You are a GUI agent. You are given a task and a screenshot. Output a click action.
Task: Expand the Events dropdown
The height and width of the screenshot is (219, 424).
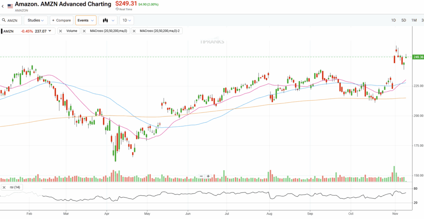[x=86, y=20]
